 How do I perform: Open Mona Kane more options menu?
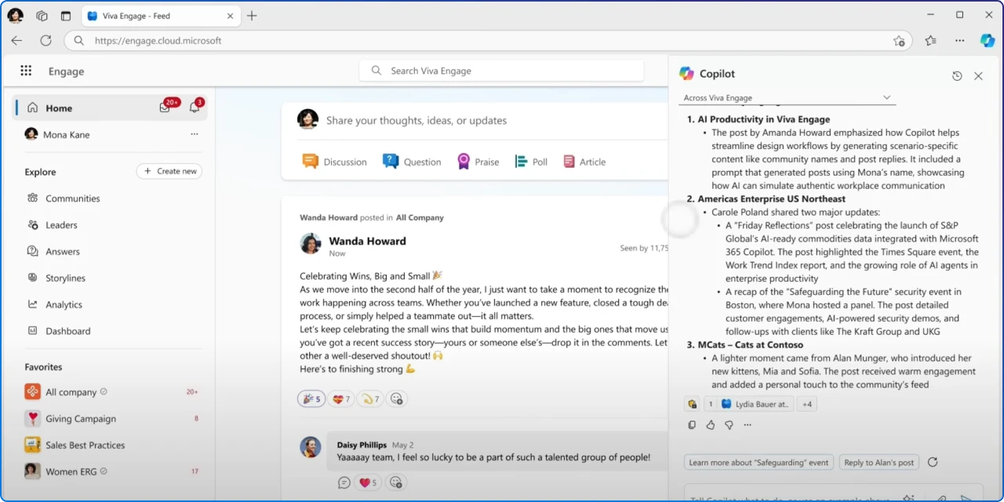(195, 134)
